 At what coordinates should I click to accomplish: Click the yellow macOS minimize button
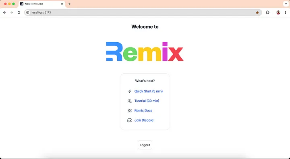[x=9, y=4]
